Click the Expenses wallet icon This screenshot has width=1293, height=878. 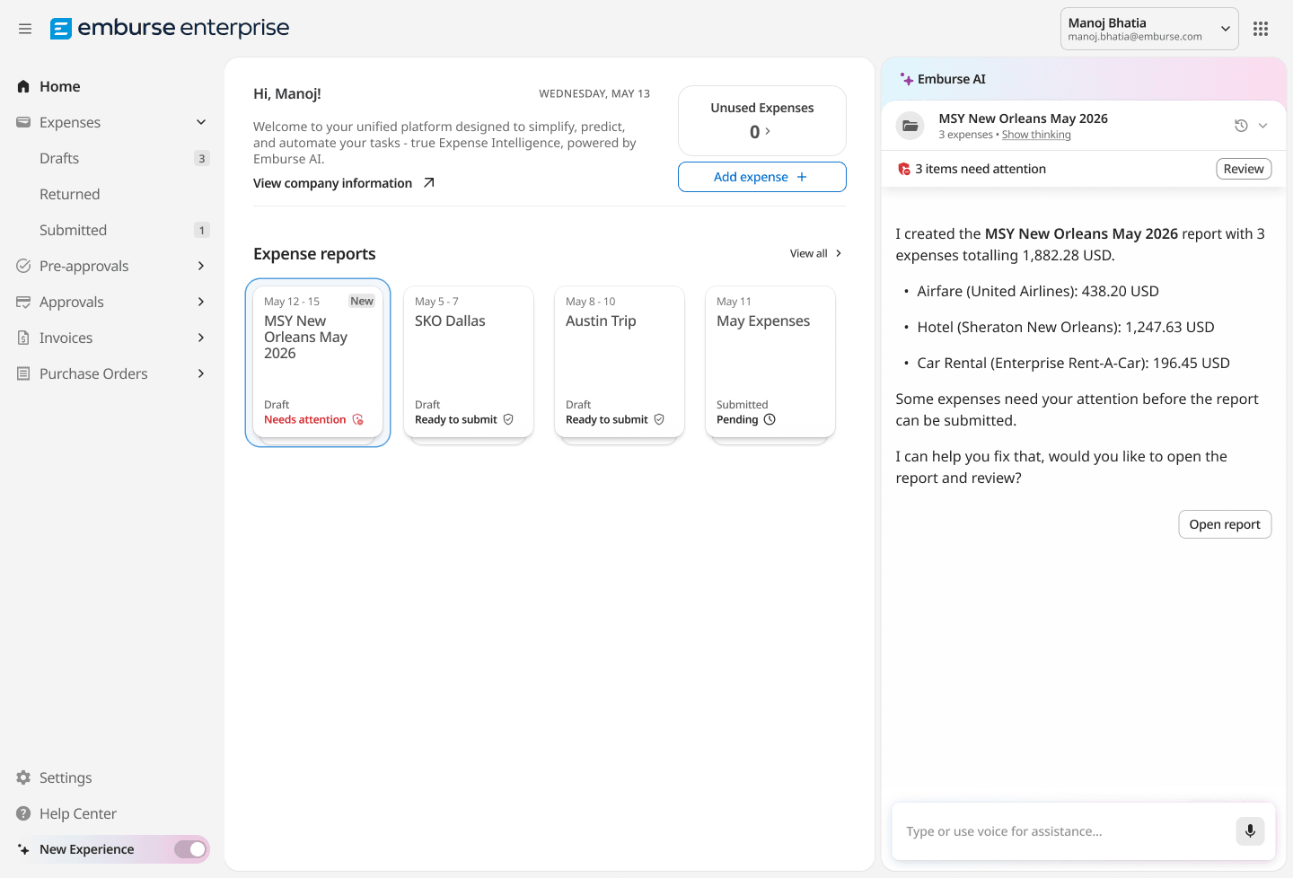pyautogui.click(x=23, y=122)
